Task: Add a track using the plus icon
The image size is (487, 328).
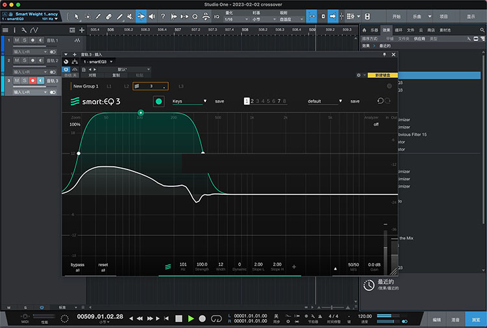Action: (x=82, y=30)
